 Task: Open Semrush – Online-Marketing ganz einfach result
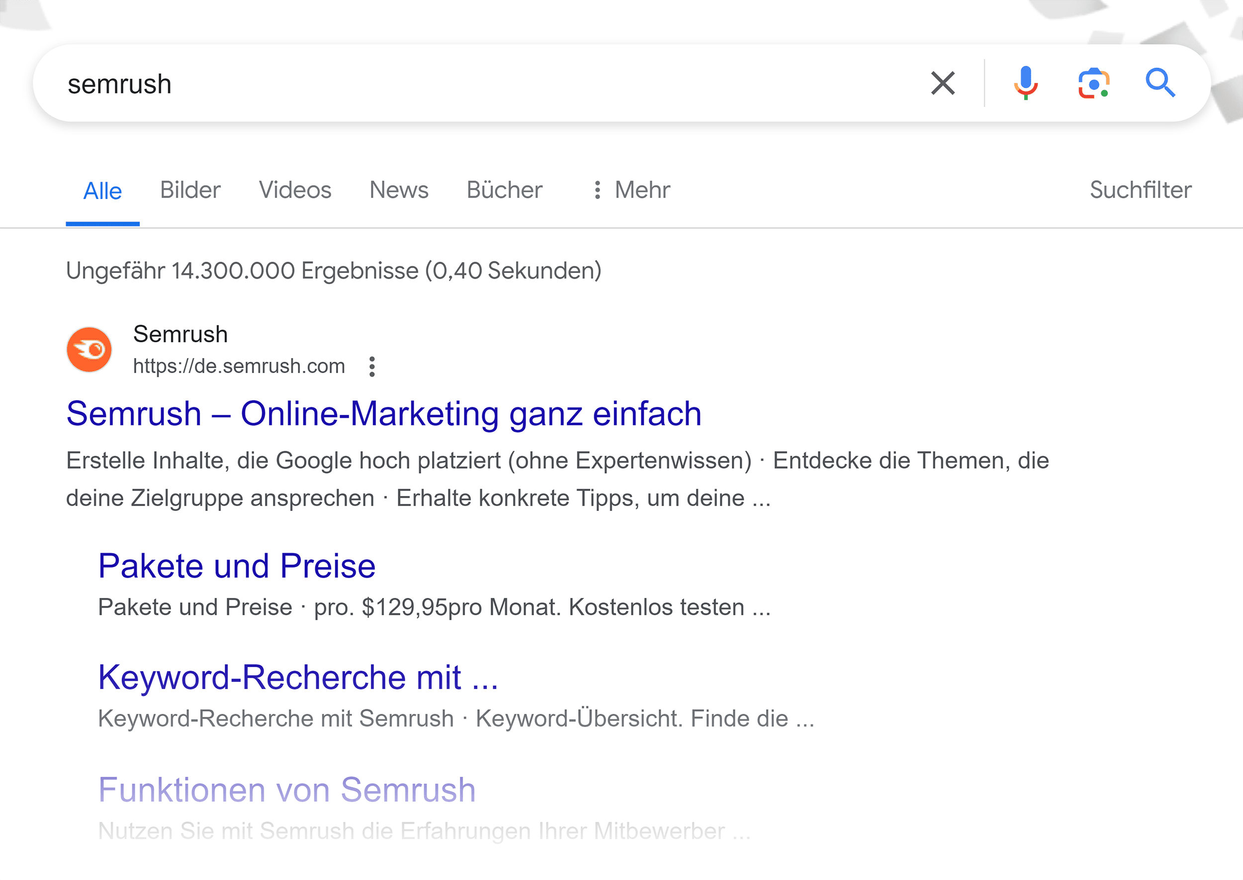pos(383,414)
